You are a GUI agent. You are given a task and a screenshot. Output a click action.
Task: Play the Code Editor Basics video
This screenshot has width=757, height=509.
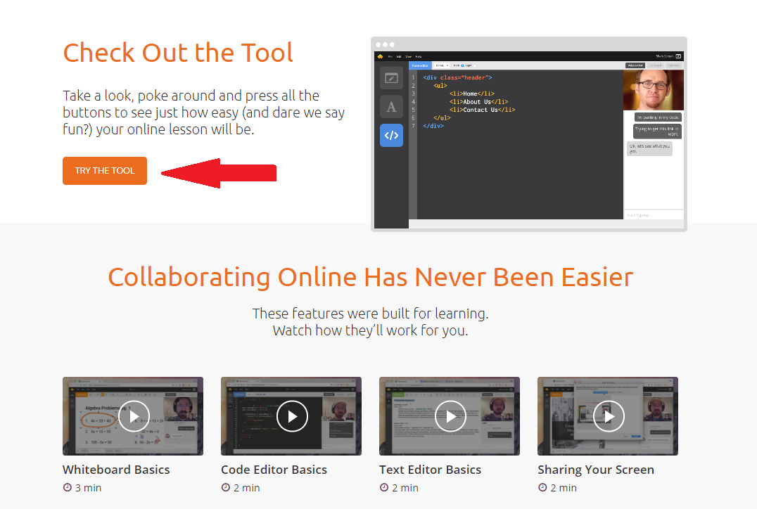291,416
